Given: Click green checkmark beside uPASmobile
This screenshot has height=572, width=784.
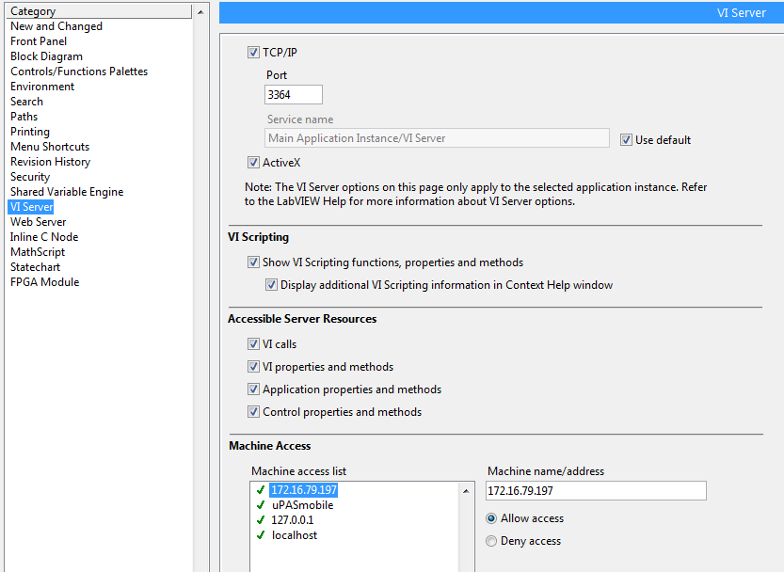Looking at the screenshot, I should click(261, 504).
